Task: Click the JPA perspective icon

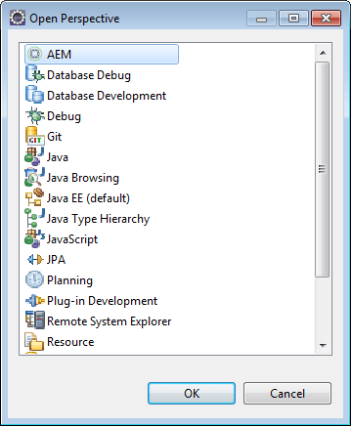Action: coord(35,259)
